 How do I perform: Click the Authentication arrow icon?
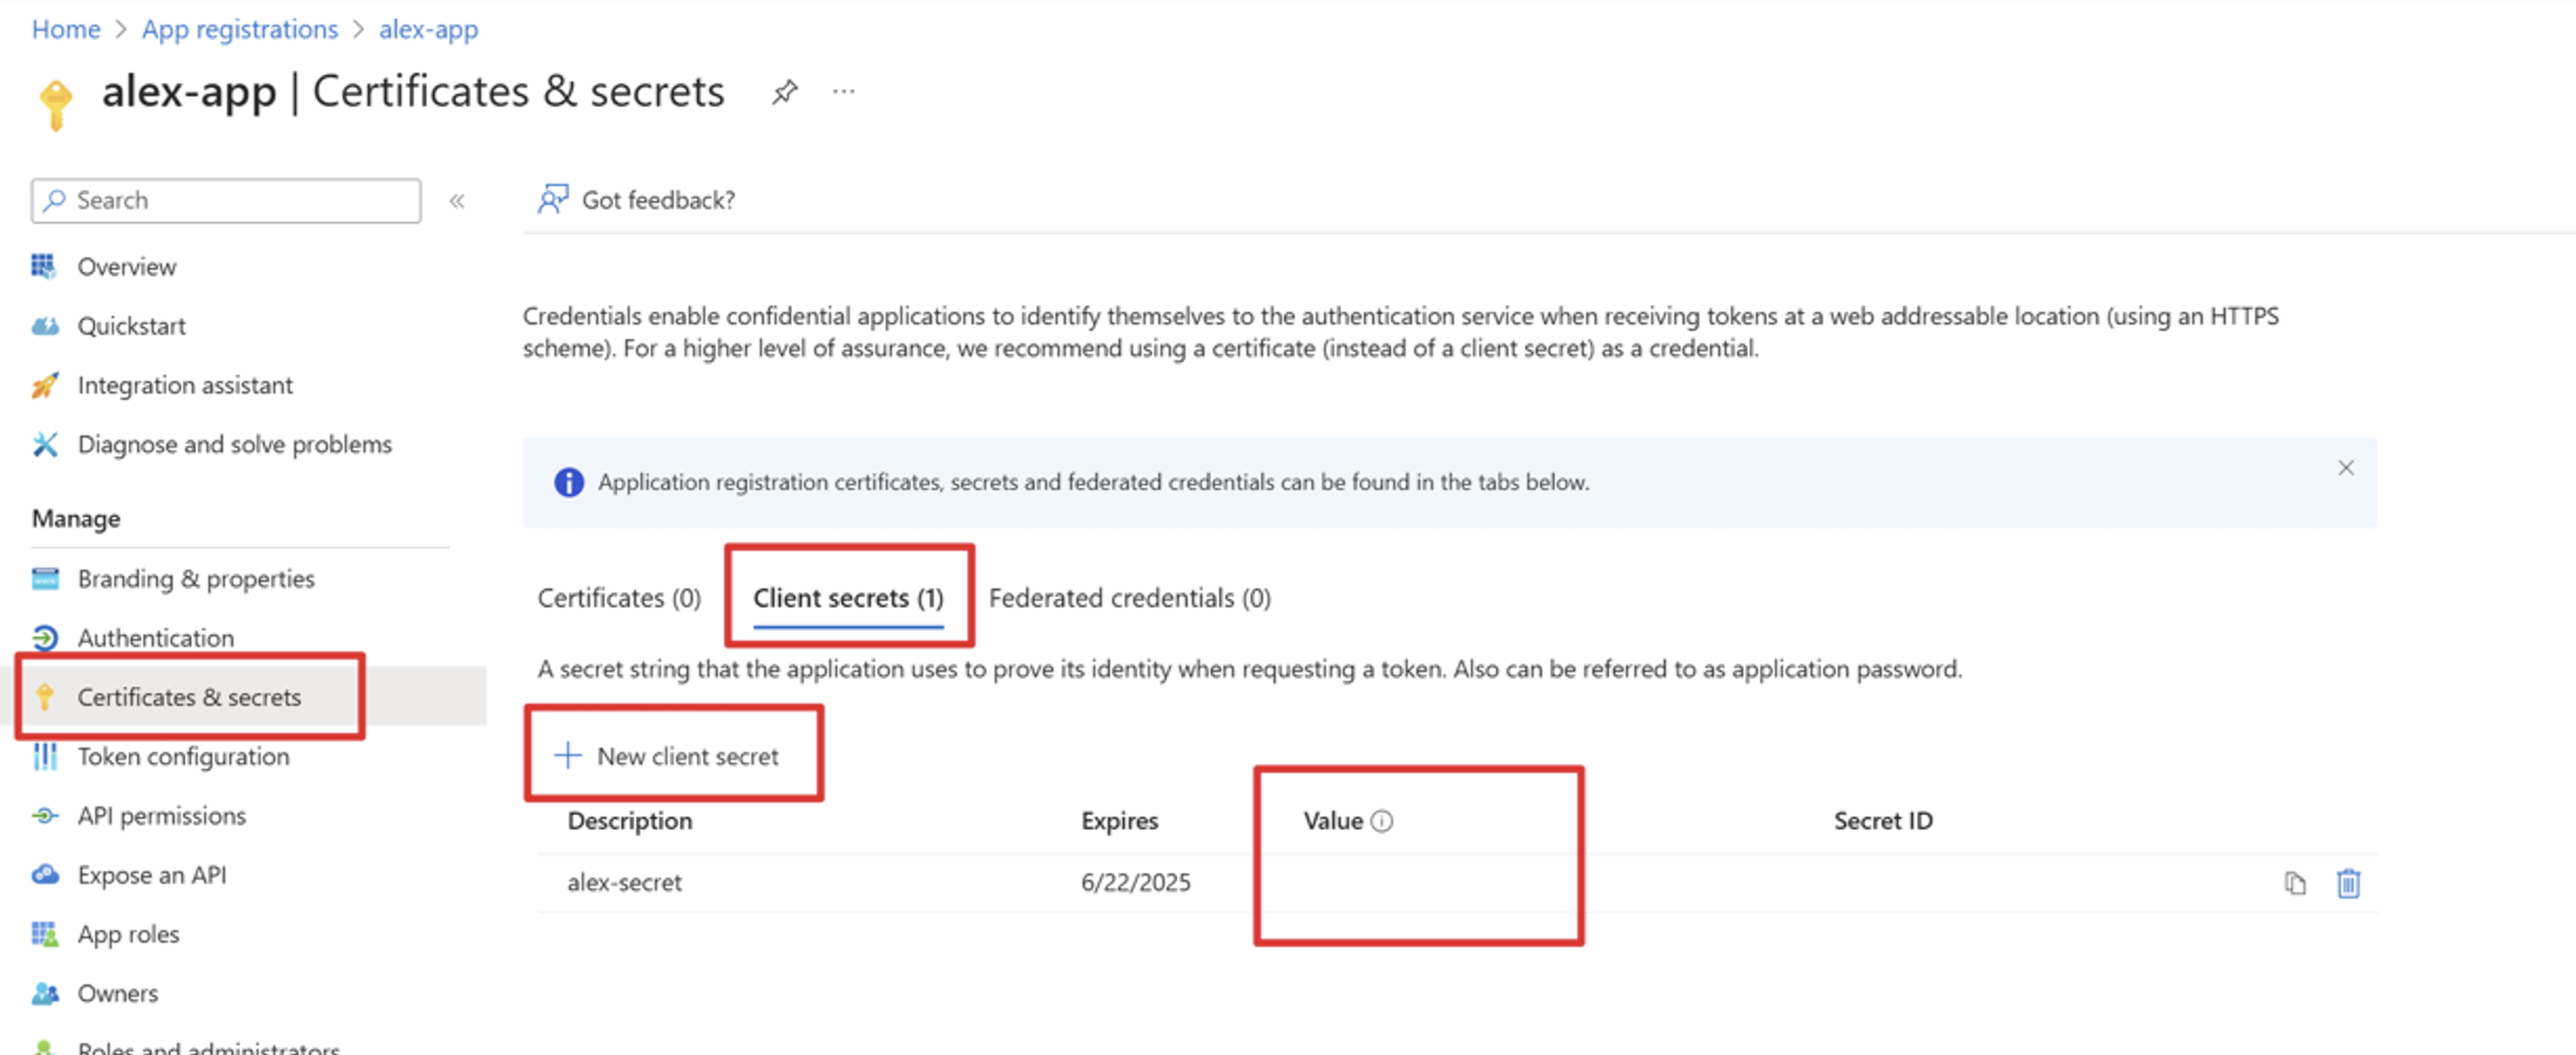click(x=44, y=638)
